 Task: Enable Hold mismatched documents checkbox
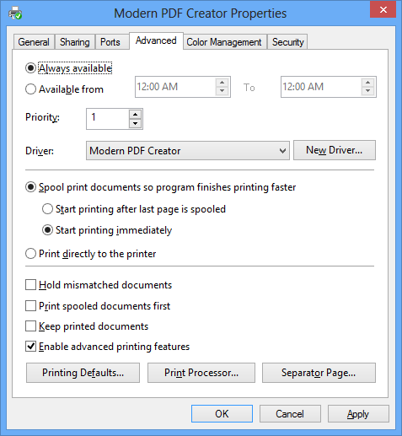tap(30, 285)
